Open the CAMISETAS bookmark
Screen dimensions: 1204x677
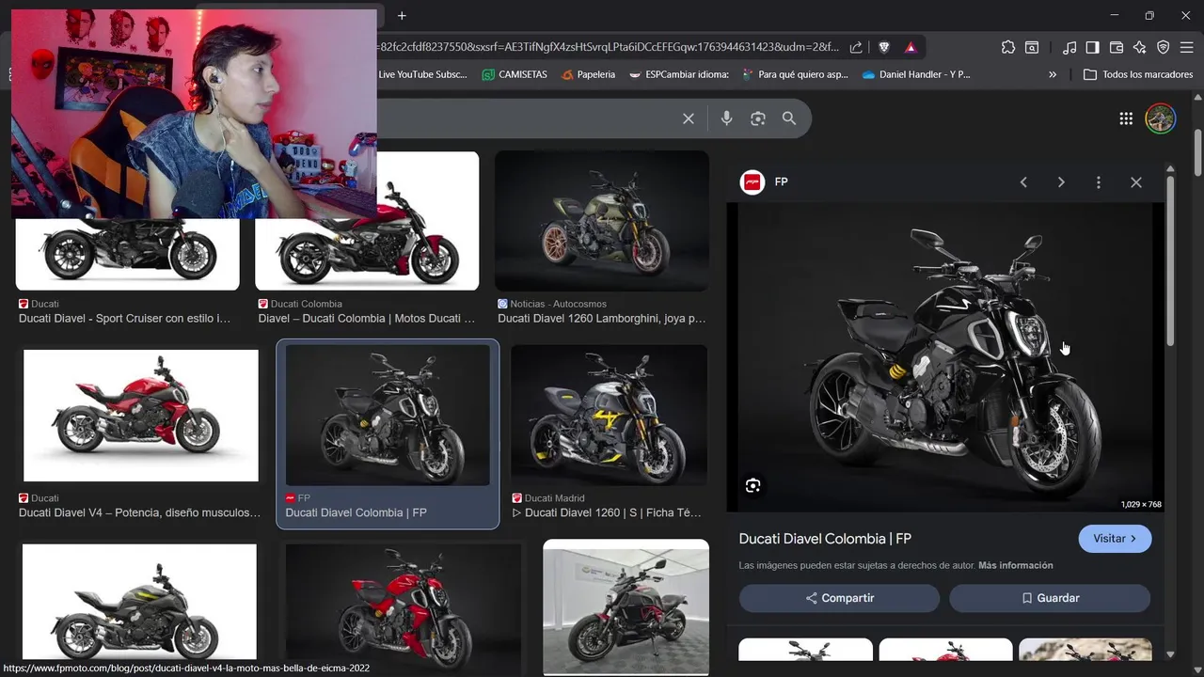click(515, 74)
